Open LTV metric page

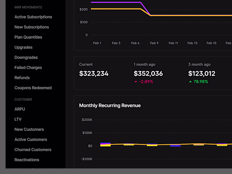click(x=18, y=119)
